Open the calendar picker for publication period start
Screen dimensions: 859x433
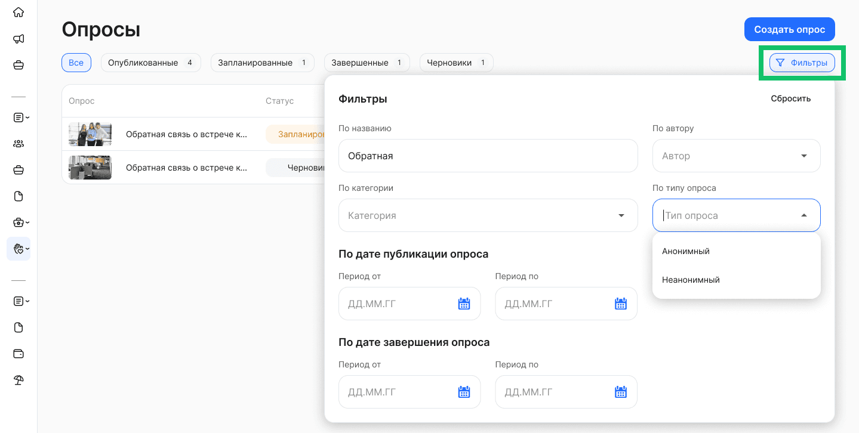click(464, 304)
